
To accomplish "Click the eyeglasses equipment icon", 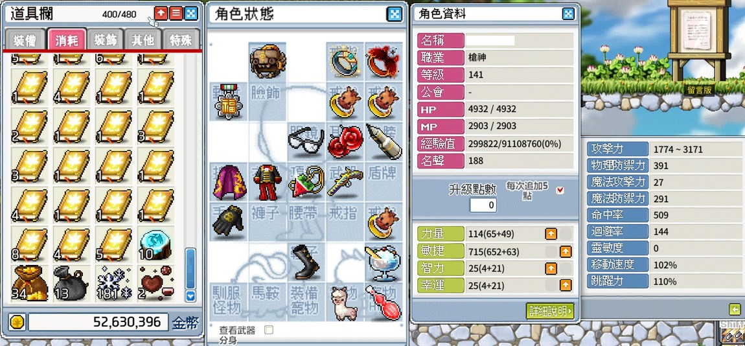I will (306, 141).
